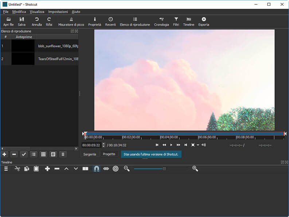Click the out-point marker on scrub bar
289x217 pixels.
tap(285, 134)
